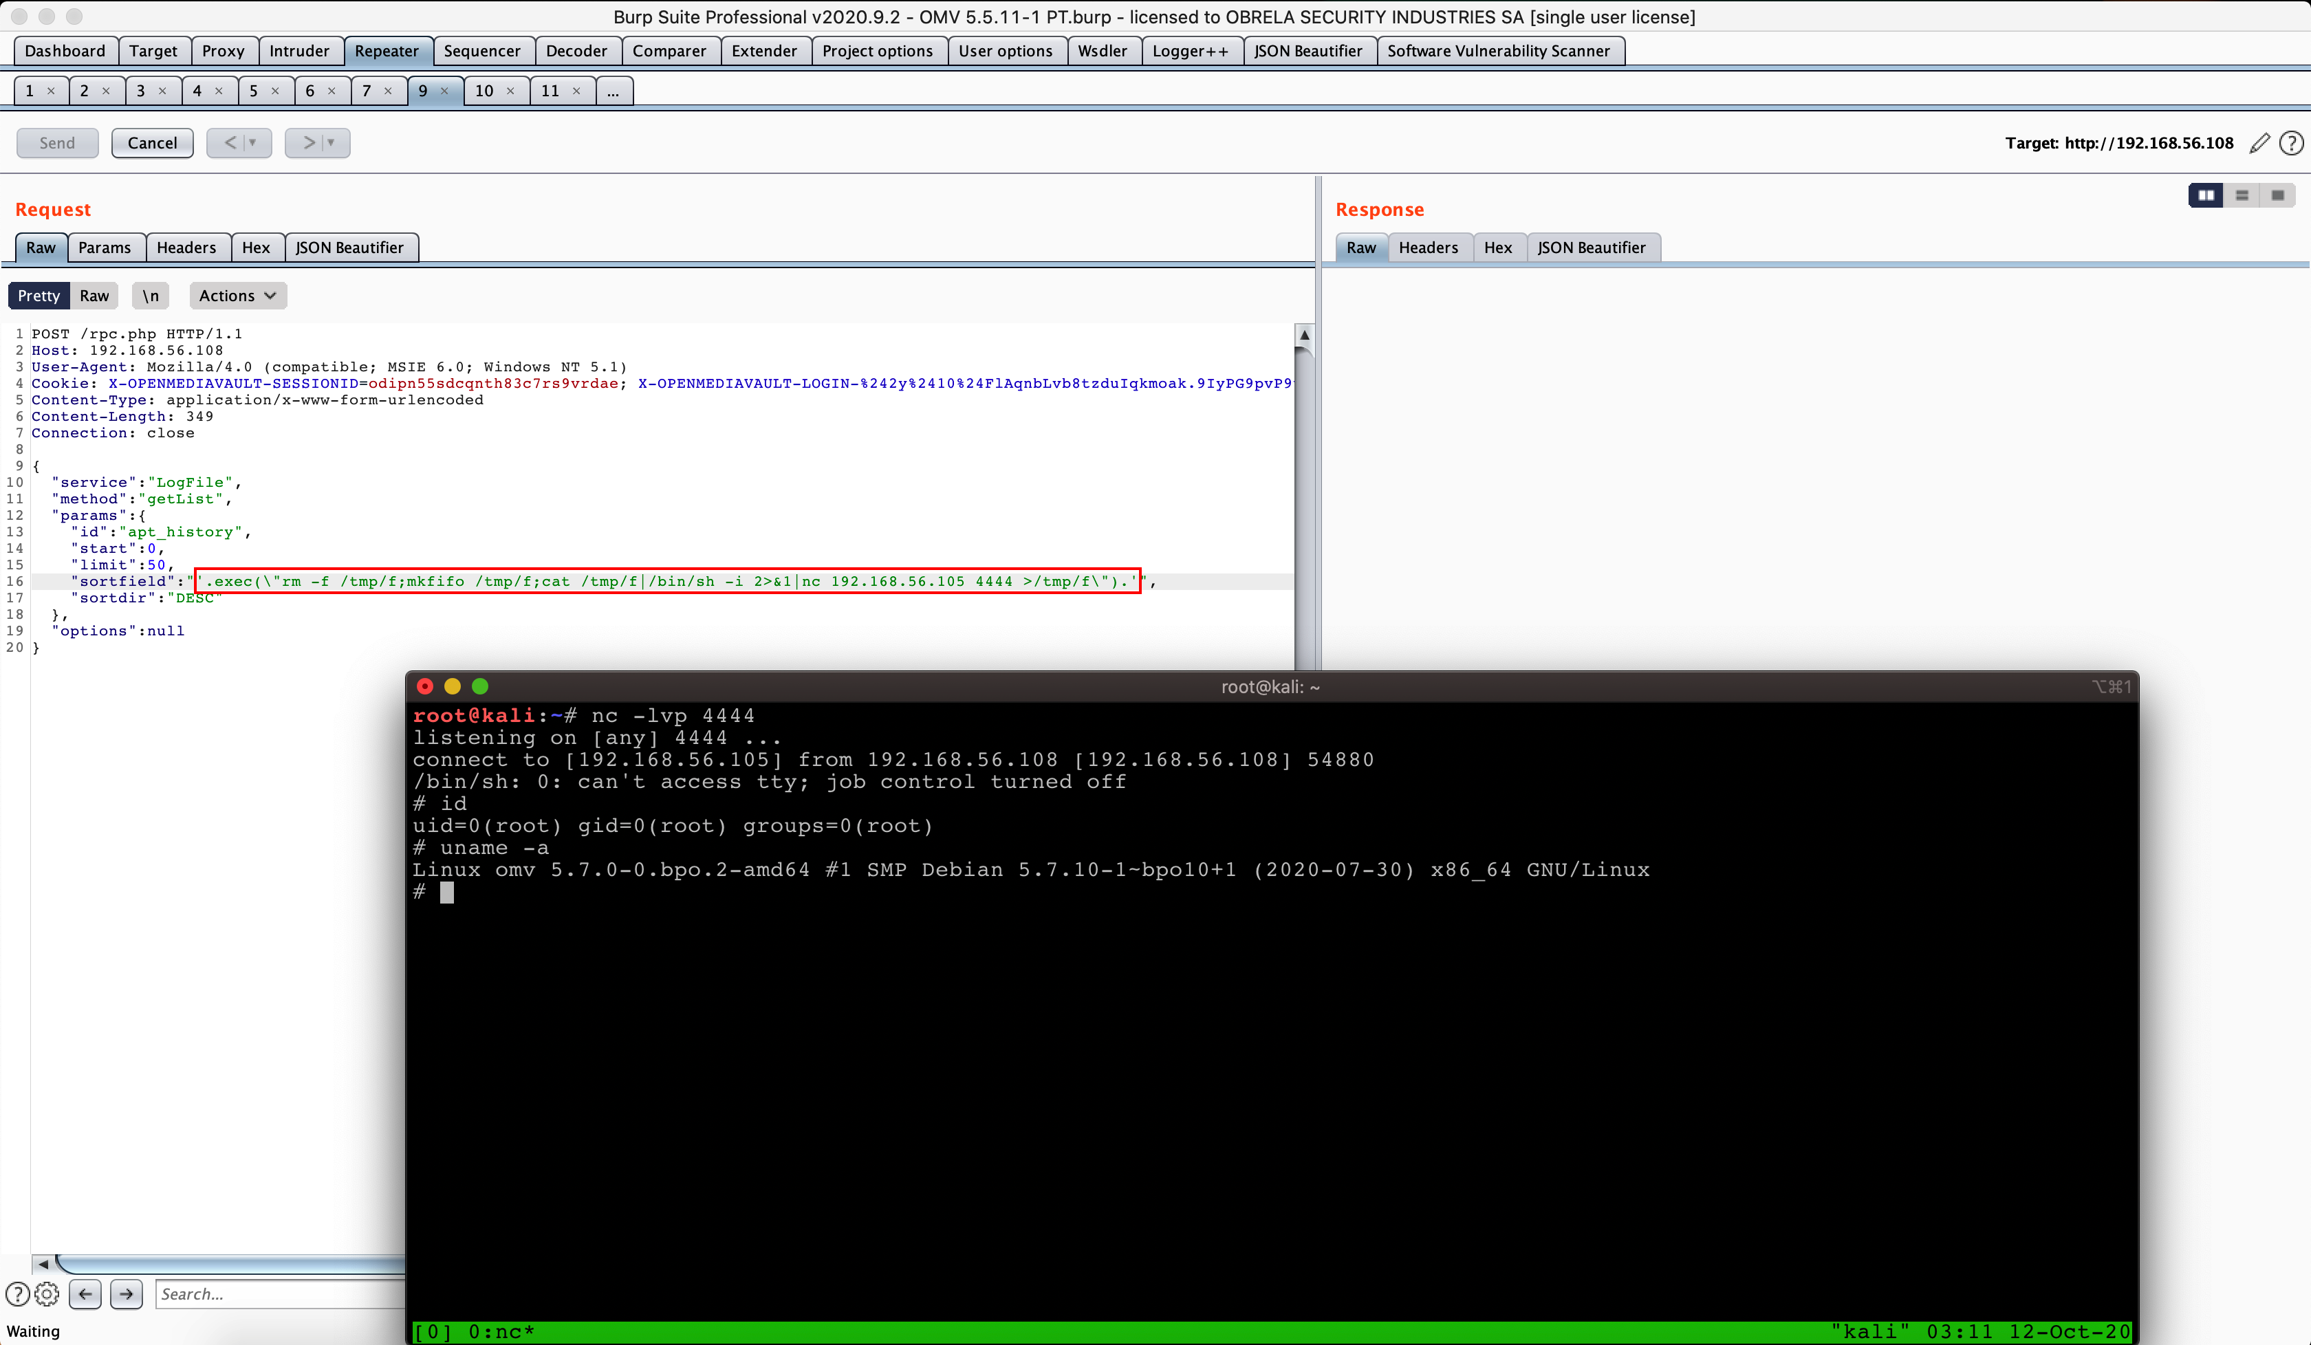Click the request scrollbar up arrow

tap(1304, 335)
